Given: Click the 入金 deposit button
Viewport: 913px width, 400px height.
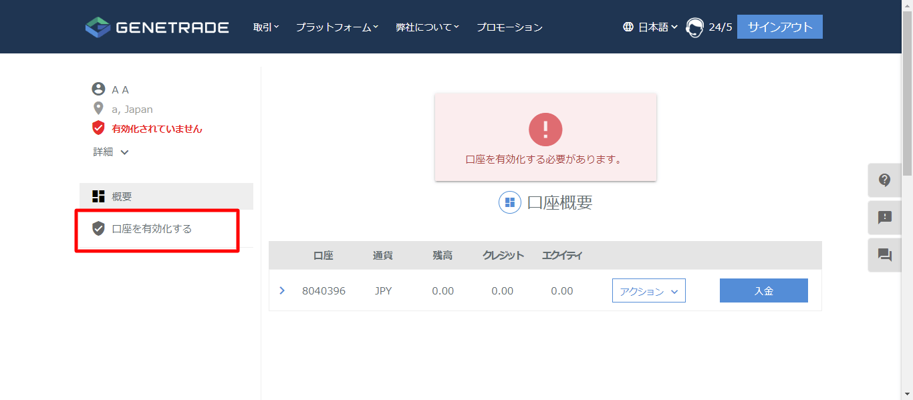Looking at the screenshot, I should pos(763,290).
